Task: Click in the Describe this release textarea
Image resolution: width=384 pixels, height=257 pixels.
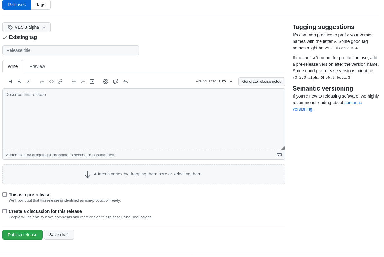Action: pos(144,119)
